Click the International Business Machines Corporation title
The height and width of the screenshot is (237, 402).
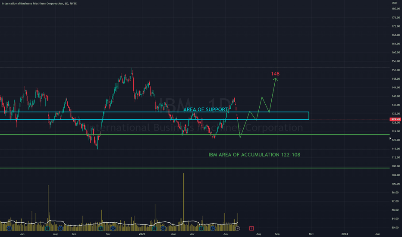coord(32,3)
